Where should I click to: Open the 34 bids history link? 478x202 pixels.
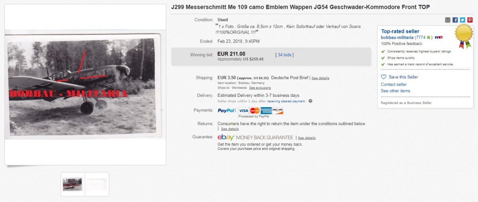point(284,55)
